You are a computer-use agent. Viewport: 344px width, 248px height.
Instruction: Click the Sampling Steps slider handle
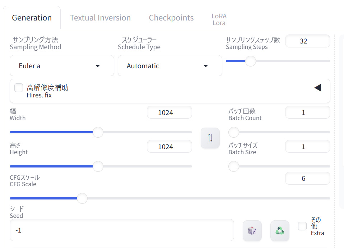(x=250, y=61)
